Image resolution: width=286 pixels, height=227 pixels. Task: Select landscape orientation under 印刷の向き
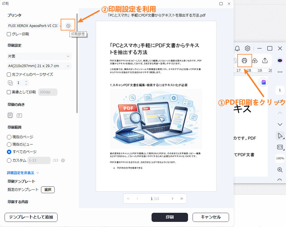[19, 115]
